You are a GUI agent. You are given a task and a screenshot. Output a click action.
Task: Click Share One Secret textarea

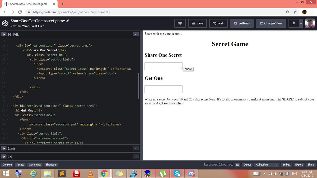coord(164,66)
